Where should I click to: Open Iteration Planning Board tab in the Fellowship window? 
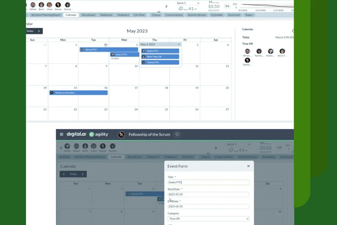pos(90,157)
